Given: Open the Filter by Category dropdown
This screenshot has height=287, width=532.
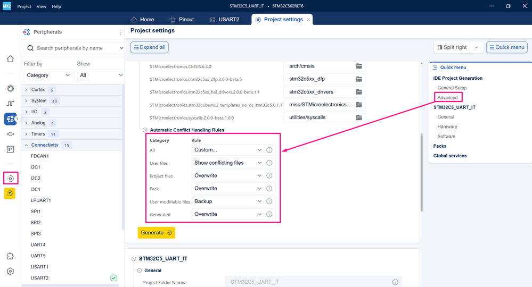Looking at the screenshot, I should pos(49,75).
